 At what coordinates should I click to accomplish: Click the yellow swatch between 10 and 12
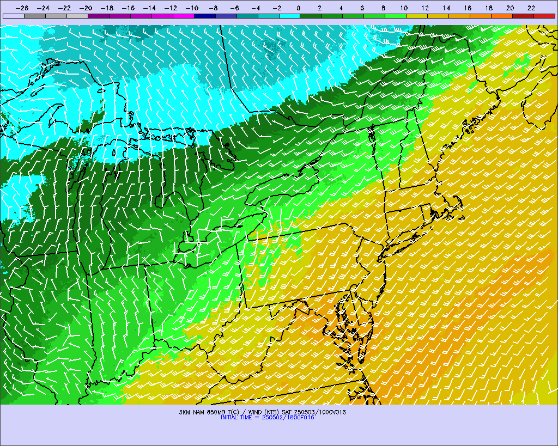[x=417, y=16]
